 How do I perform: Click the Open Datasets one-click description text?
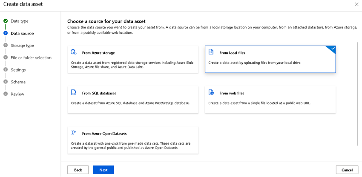pos(131,146)
